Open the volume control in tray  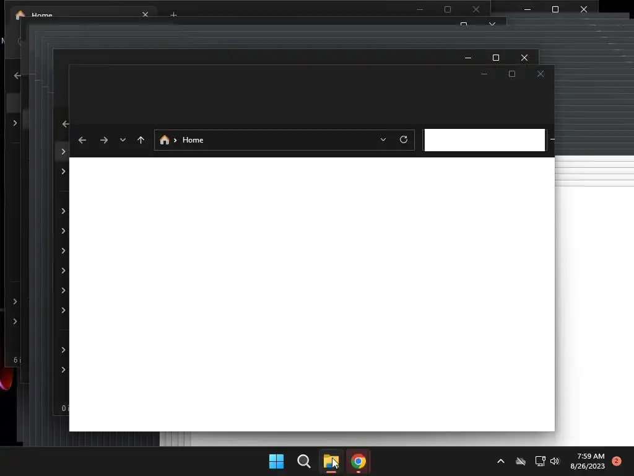click(x=555, y=461)
